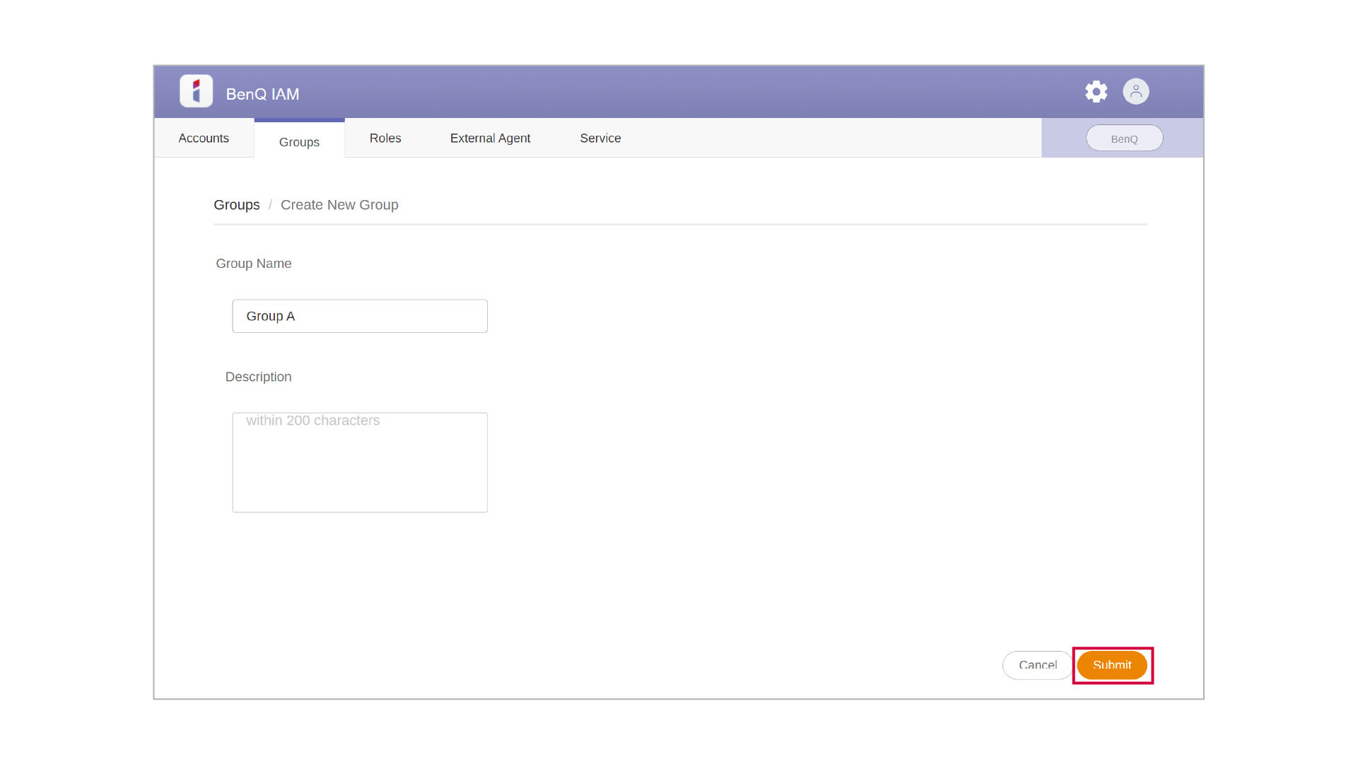The image size is (1358, 764).
Task: Switch to the Accounts tab
Action: [x=204, y=139]
